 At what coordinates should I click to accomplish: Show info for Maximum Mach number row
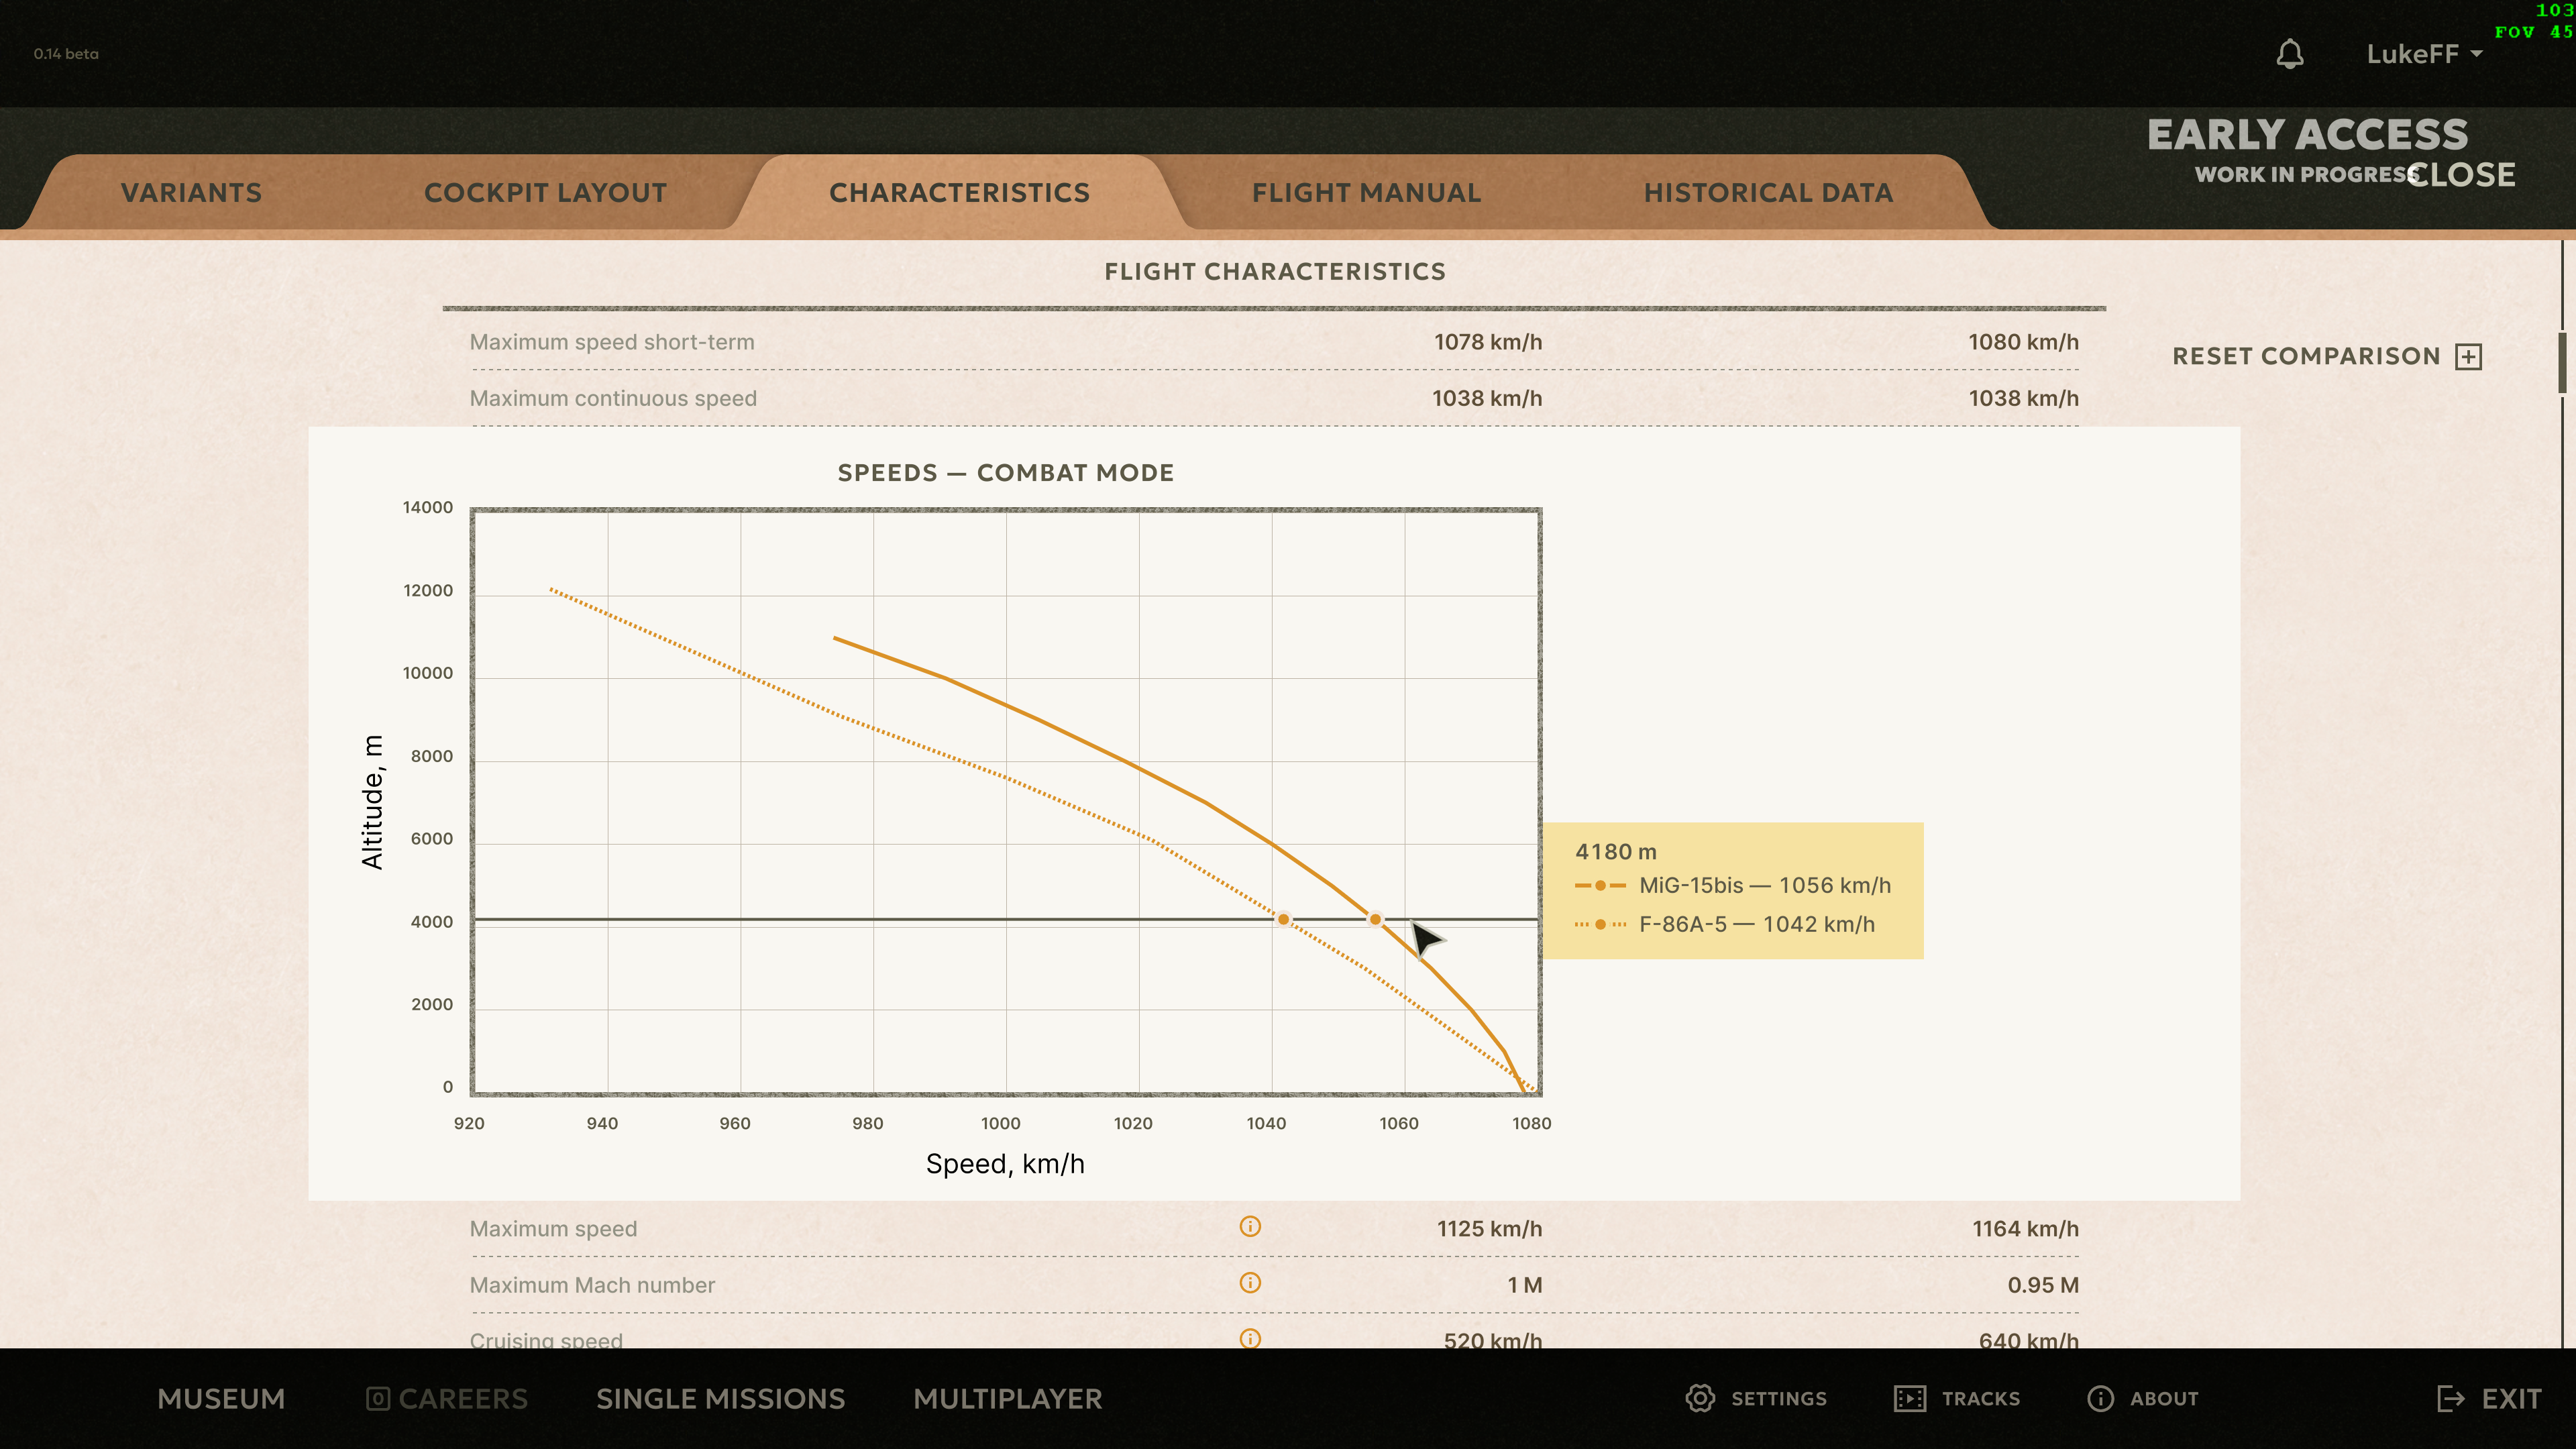tap(1250, 1283)
